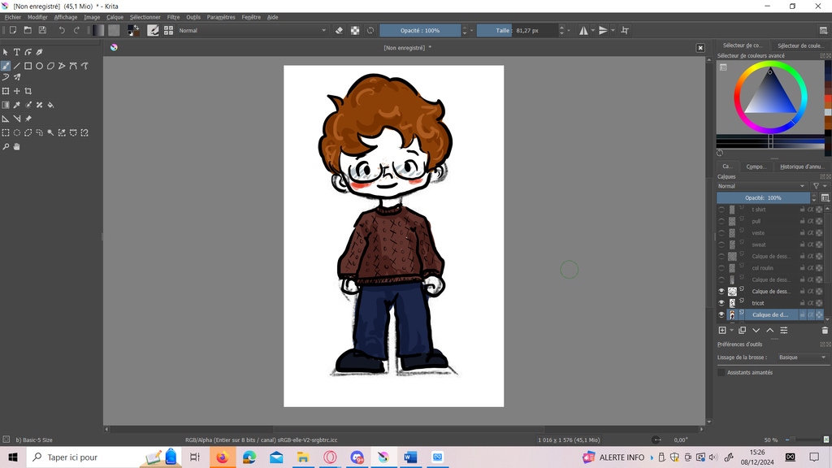Save the document with floppy icon

(42, 31)
